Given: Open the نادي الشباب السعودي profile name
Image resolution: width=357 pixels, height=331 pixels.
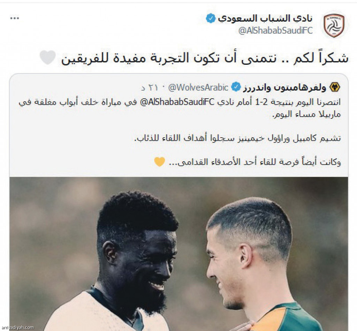Looking at the screenshot, I should click(265, 18).
